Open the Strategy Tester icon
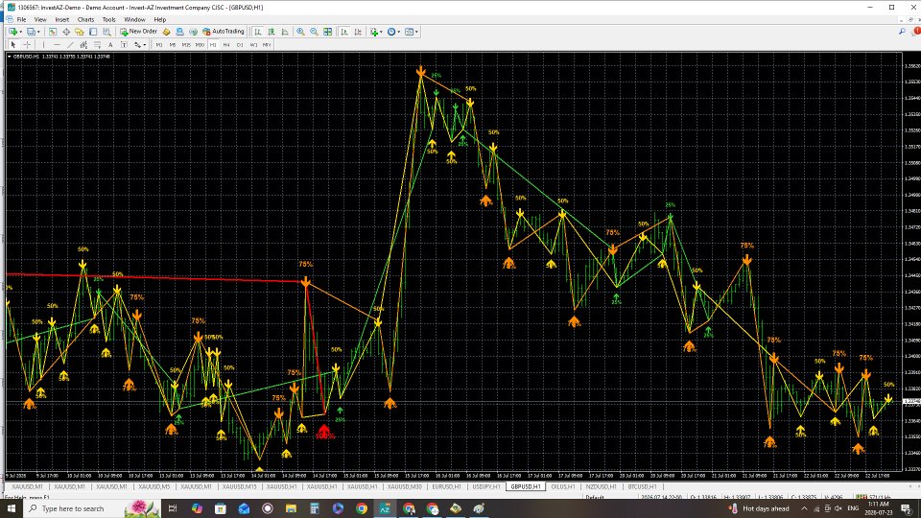 (106, 32)
